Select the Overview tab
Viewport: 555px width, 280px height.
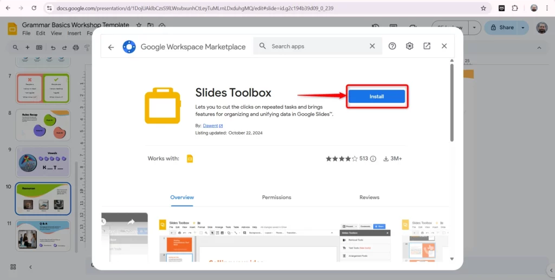pyautogui.click(x=182, y=198)
